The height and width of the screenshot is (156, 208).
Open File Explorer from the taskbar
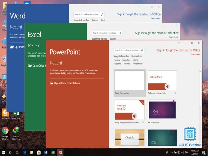32,153
